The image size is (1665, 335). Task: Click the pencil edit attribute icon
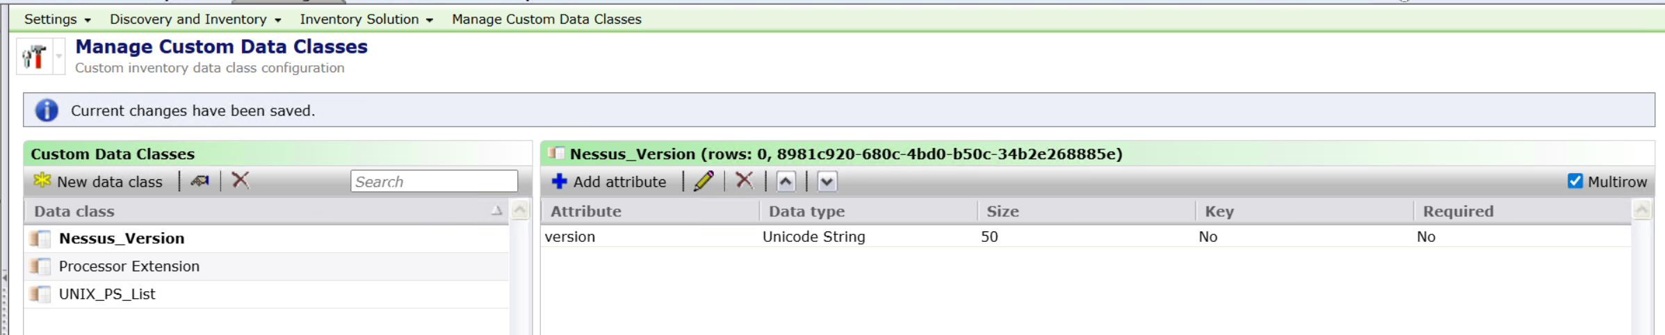click(x=704, y=181)
